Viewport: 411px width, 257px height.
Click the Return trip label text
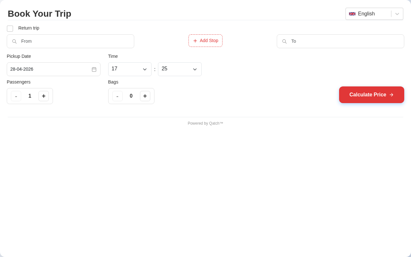[x=29, y=28]
